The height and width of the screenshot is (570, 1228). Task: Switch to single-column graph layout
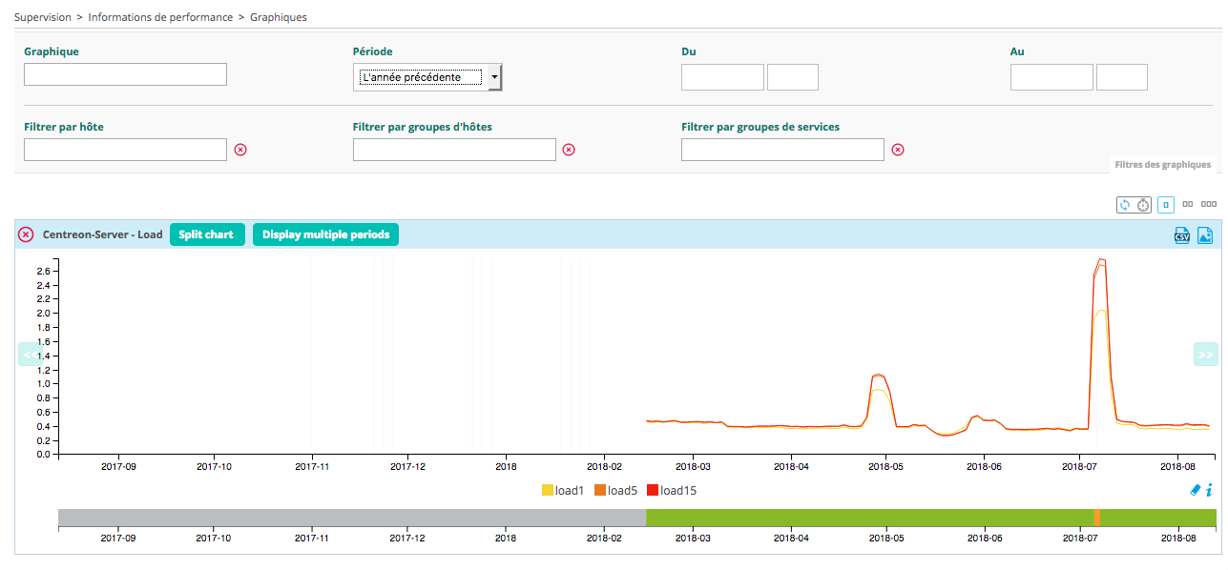tap(1166, 204)
